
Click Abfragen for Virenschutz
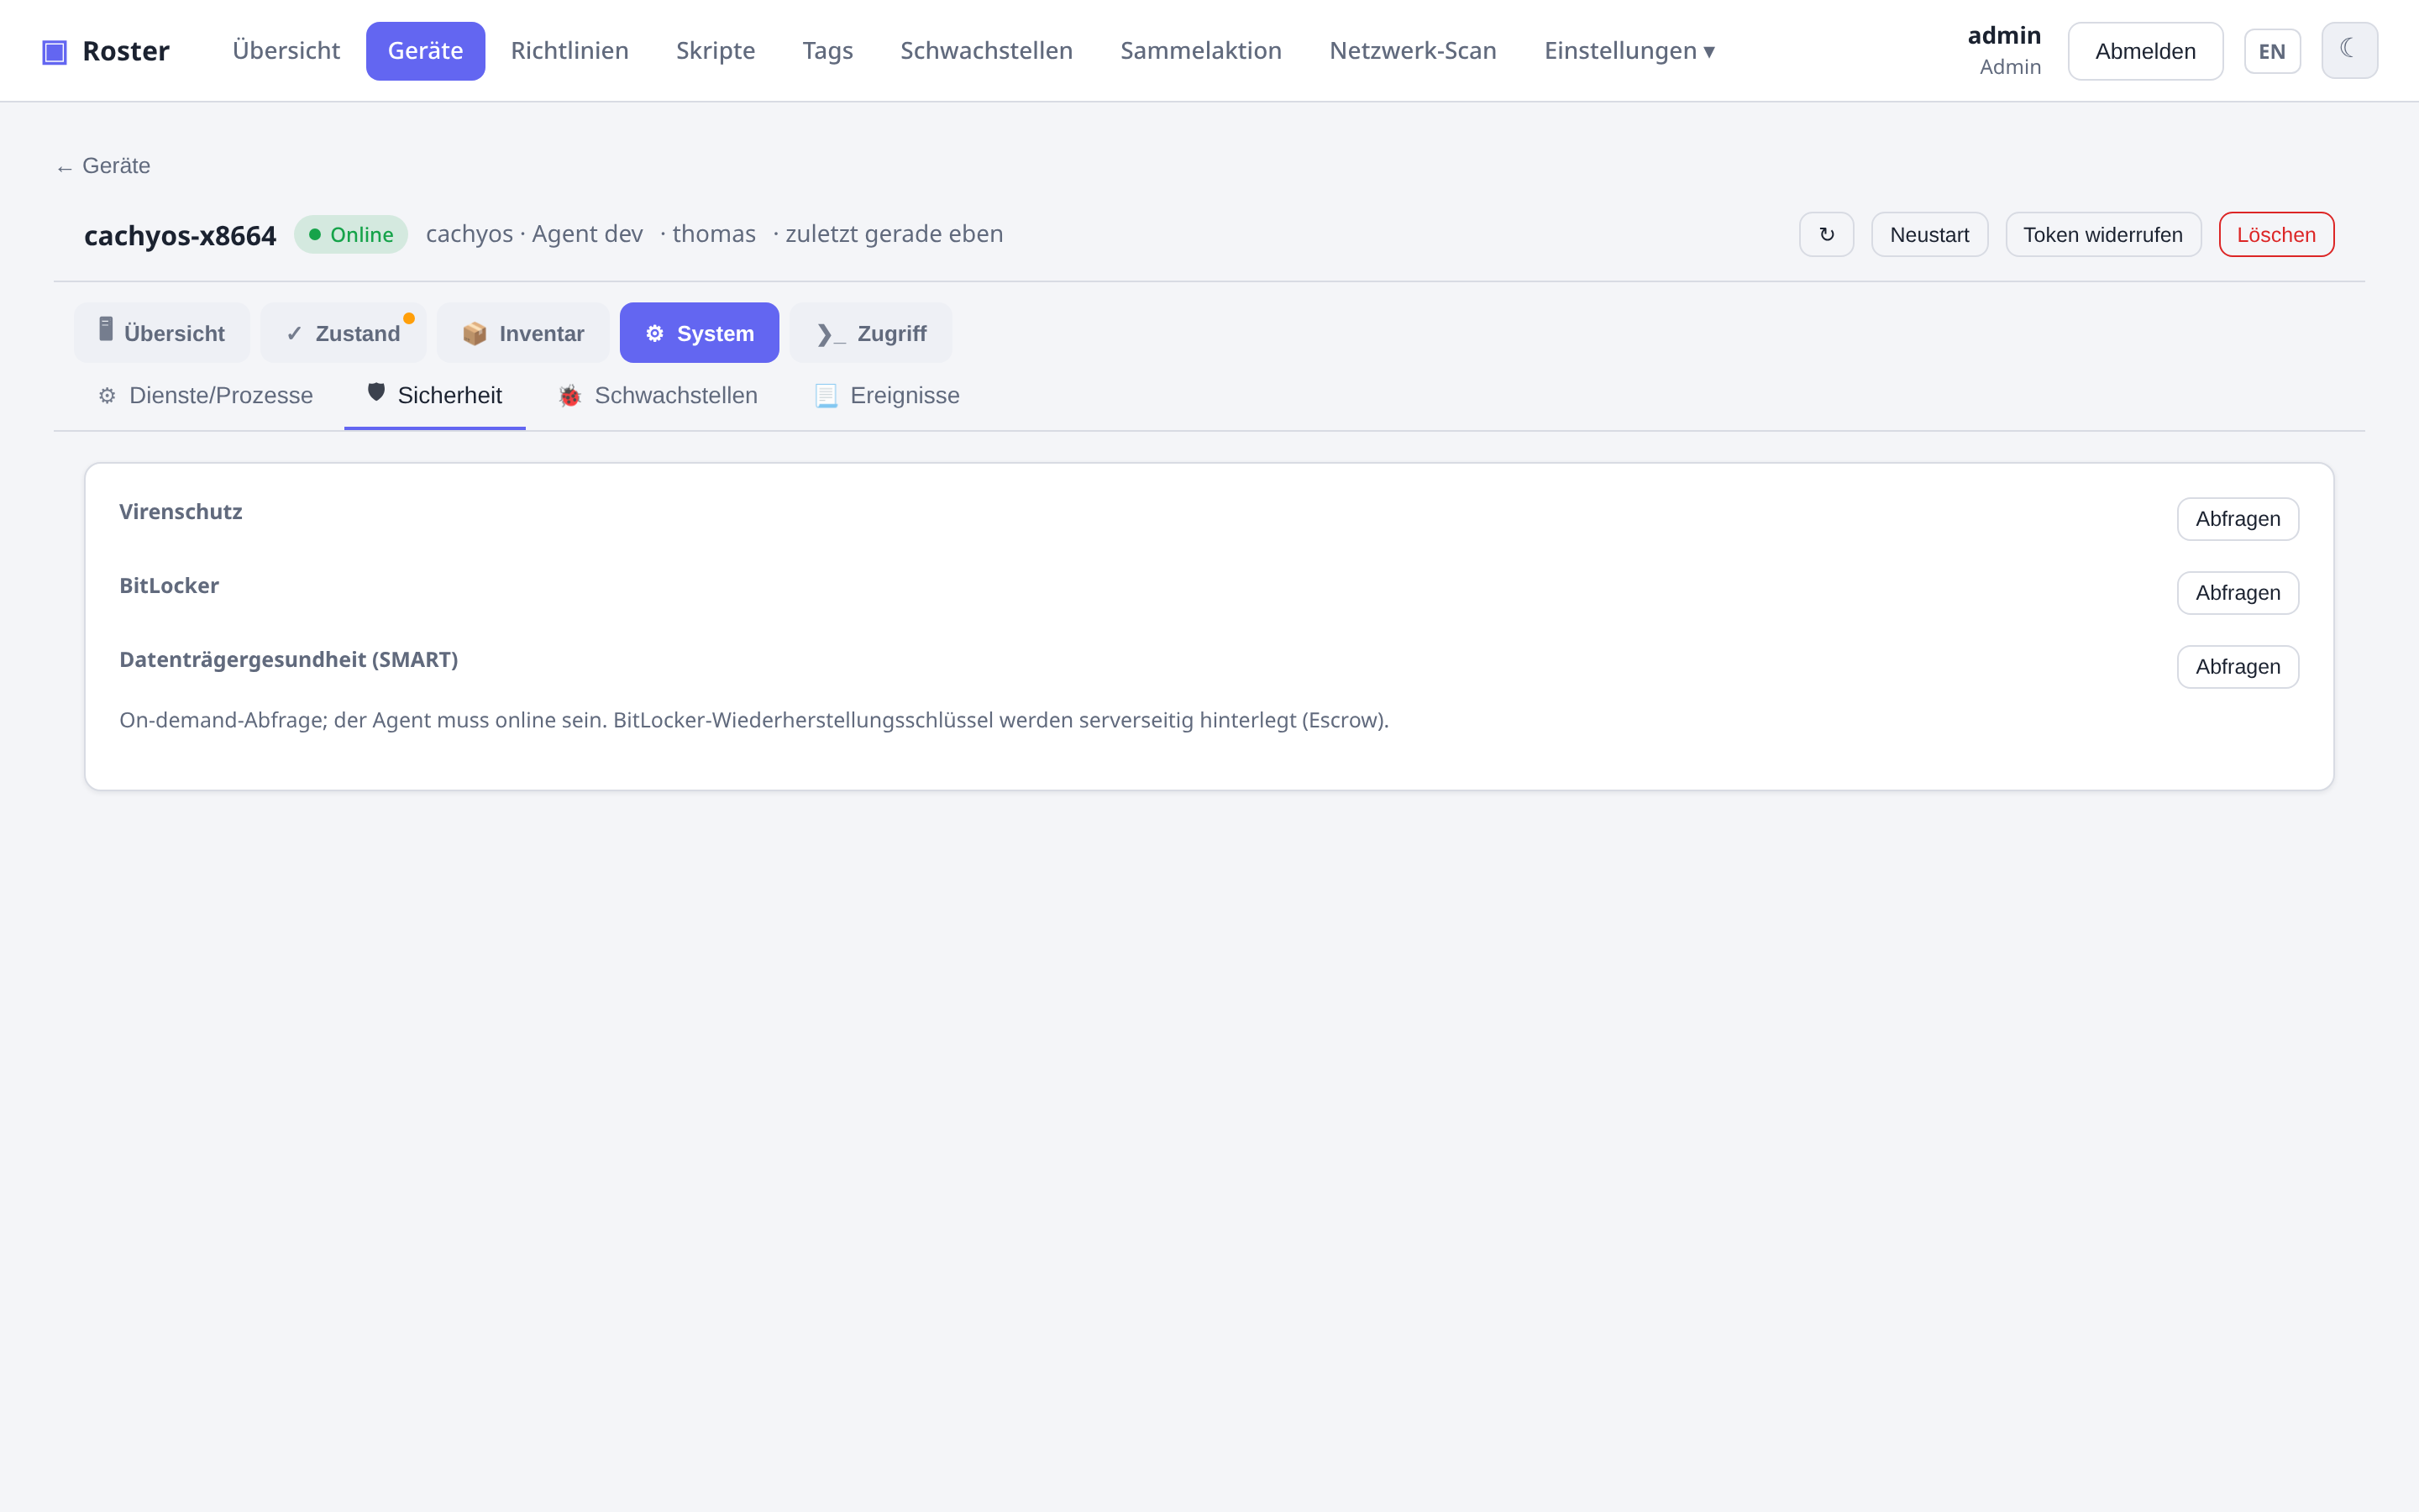2237,519
